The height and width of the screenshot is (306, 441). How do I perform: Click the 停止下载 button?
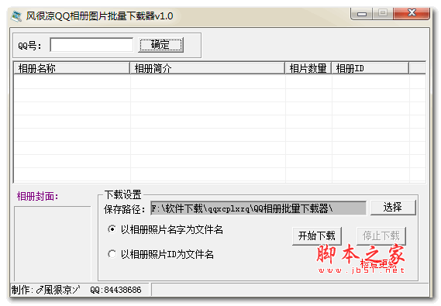[381, 236]
